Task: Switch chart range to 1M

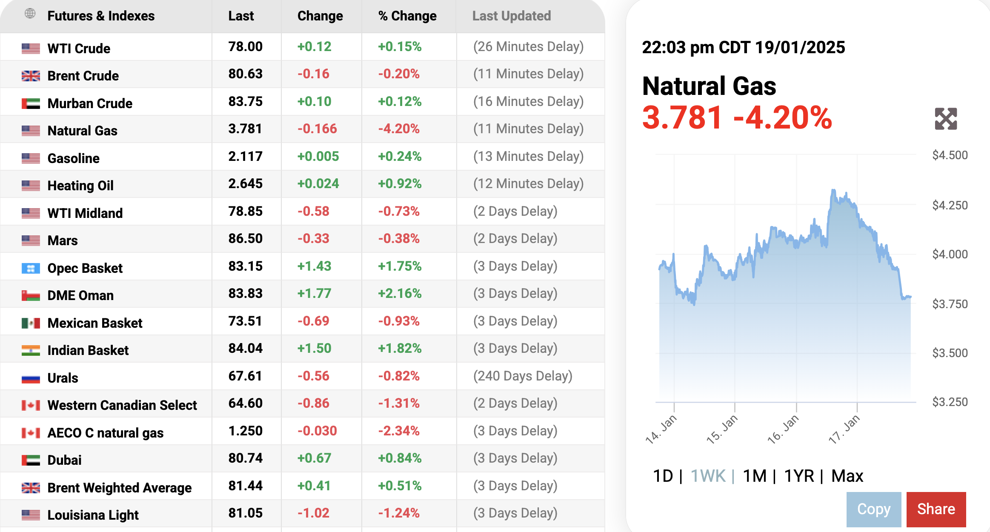Action: (754, 476)
